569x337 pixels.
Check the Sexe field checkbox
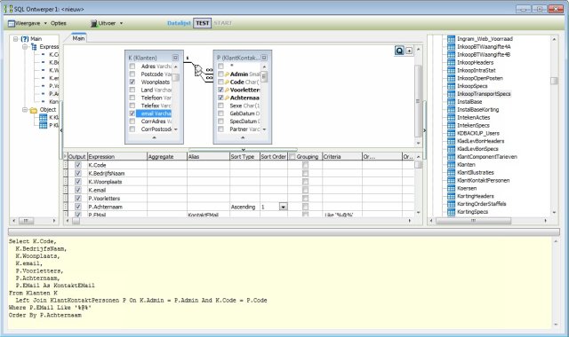point(220,106)
